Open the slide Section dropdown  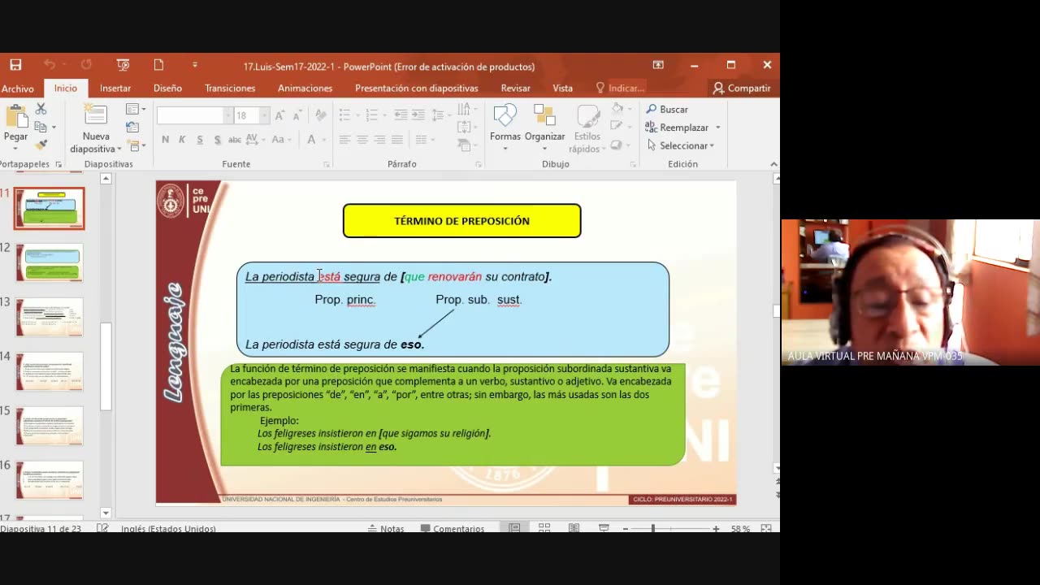pos(136,145)
